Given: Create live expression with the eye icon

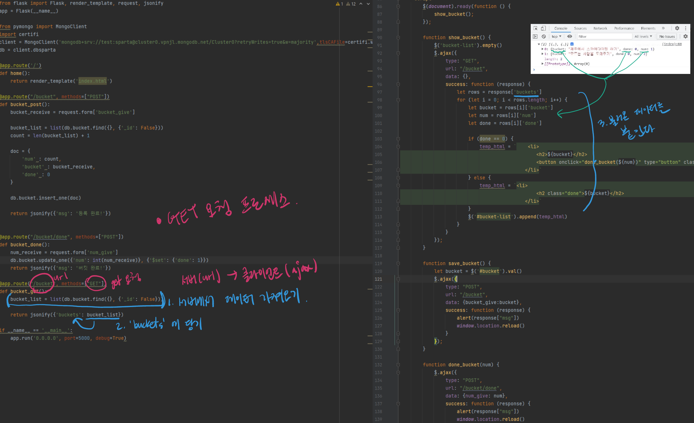Looking at the screenshot, I should point(569,37).
